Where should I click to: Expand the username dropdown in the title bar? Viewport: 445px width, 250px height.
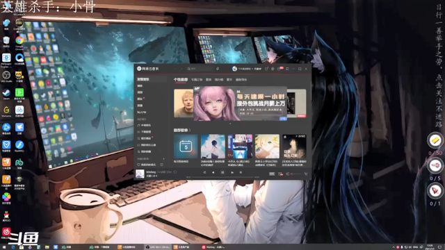(x=252, y=69)
